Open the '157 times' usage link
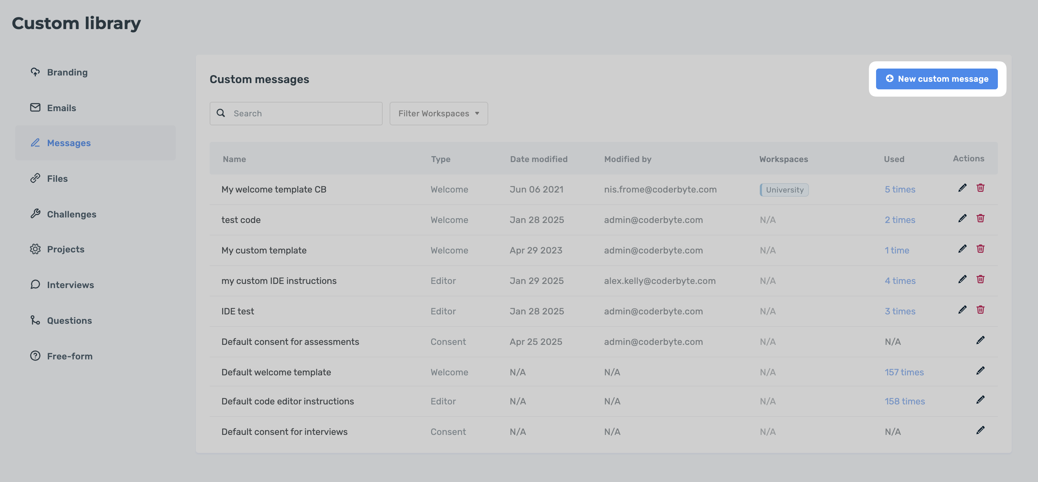Viewport: 1038px width, 482px height. point(904,372)
